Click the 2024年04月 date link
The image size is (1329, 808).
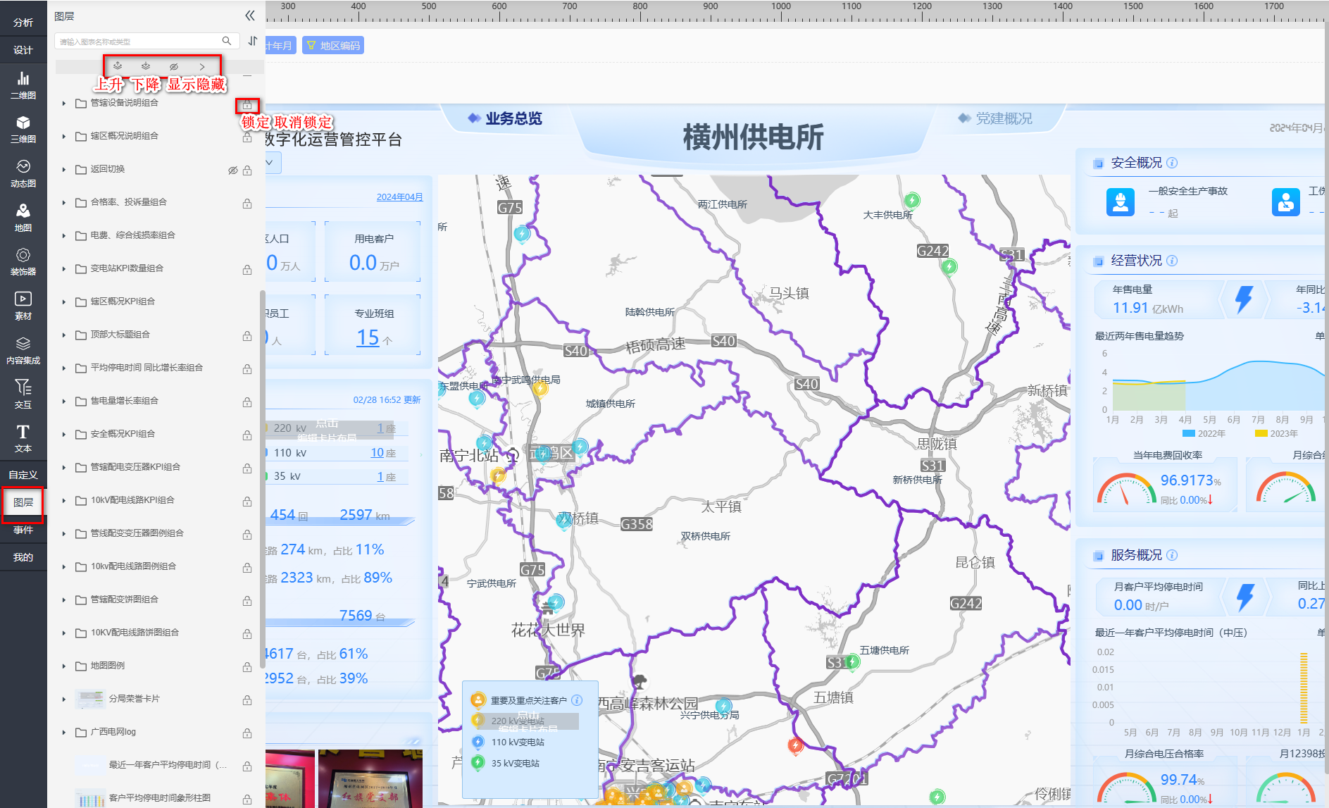pyautogui.click(x=399, y=197)
